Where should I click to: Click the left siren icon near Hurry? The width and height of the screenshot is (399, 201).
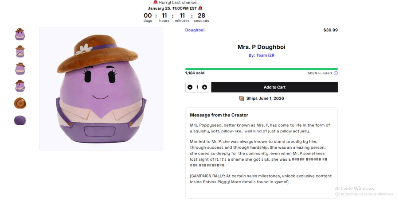[155, 3]
